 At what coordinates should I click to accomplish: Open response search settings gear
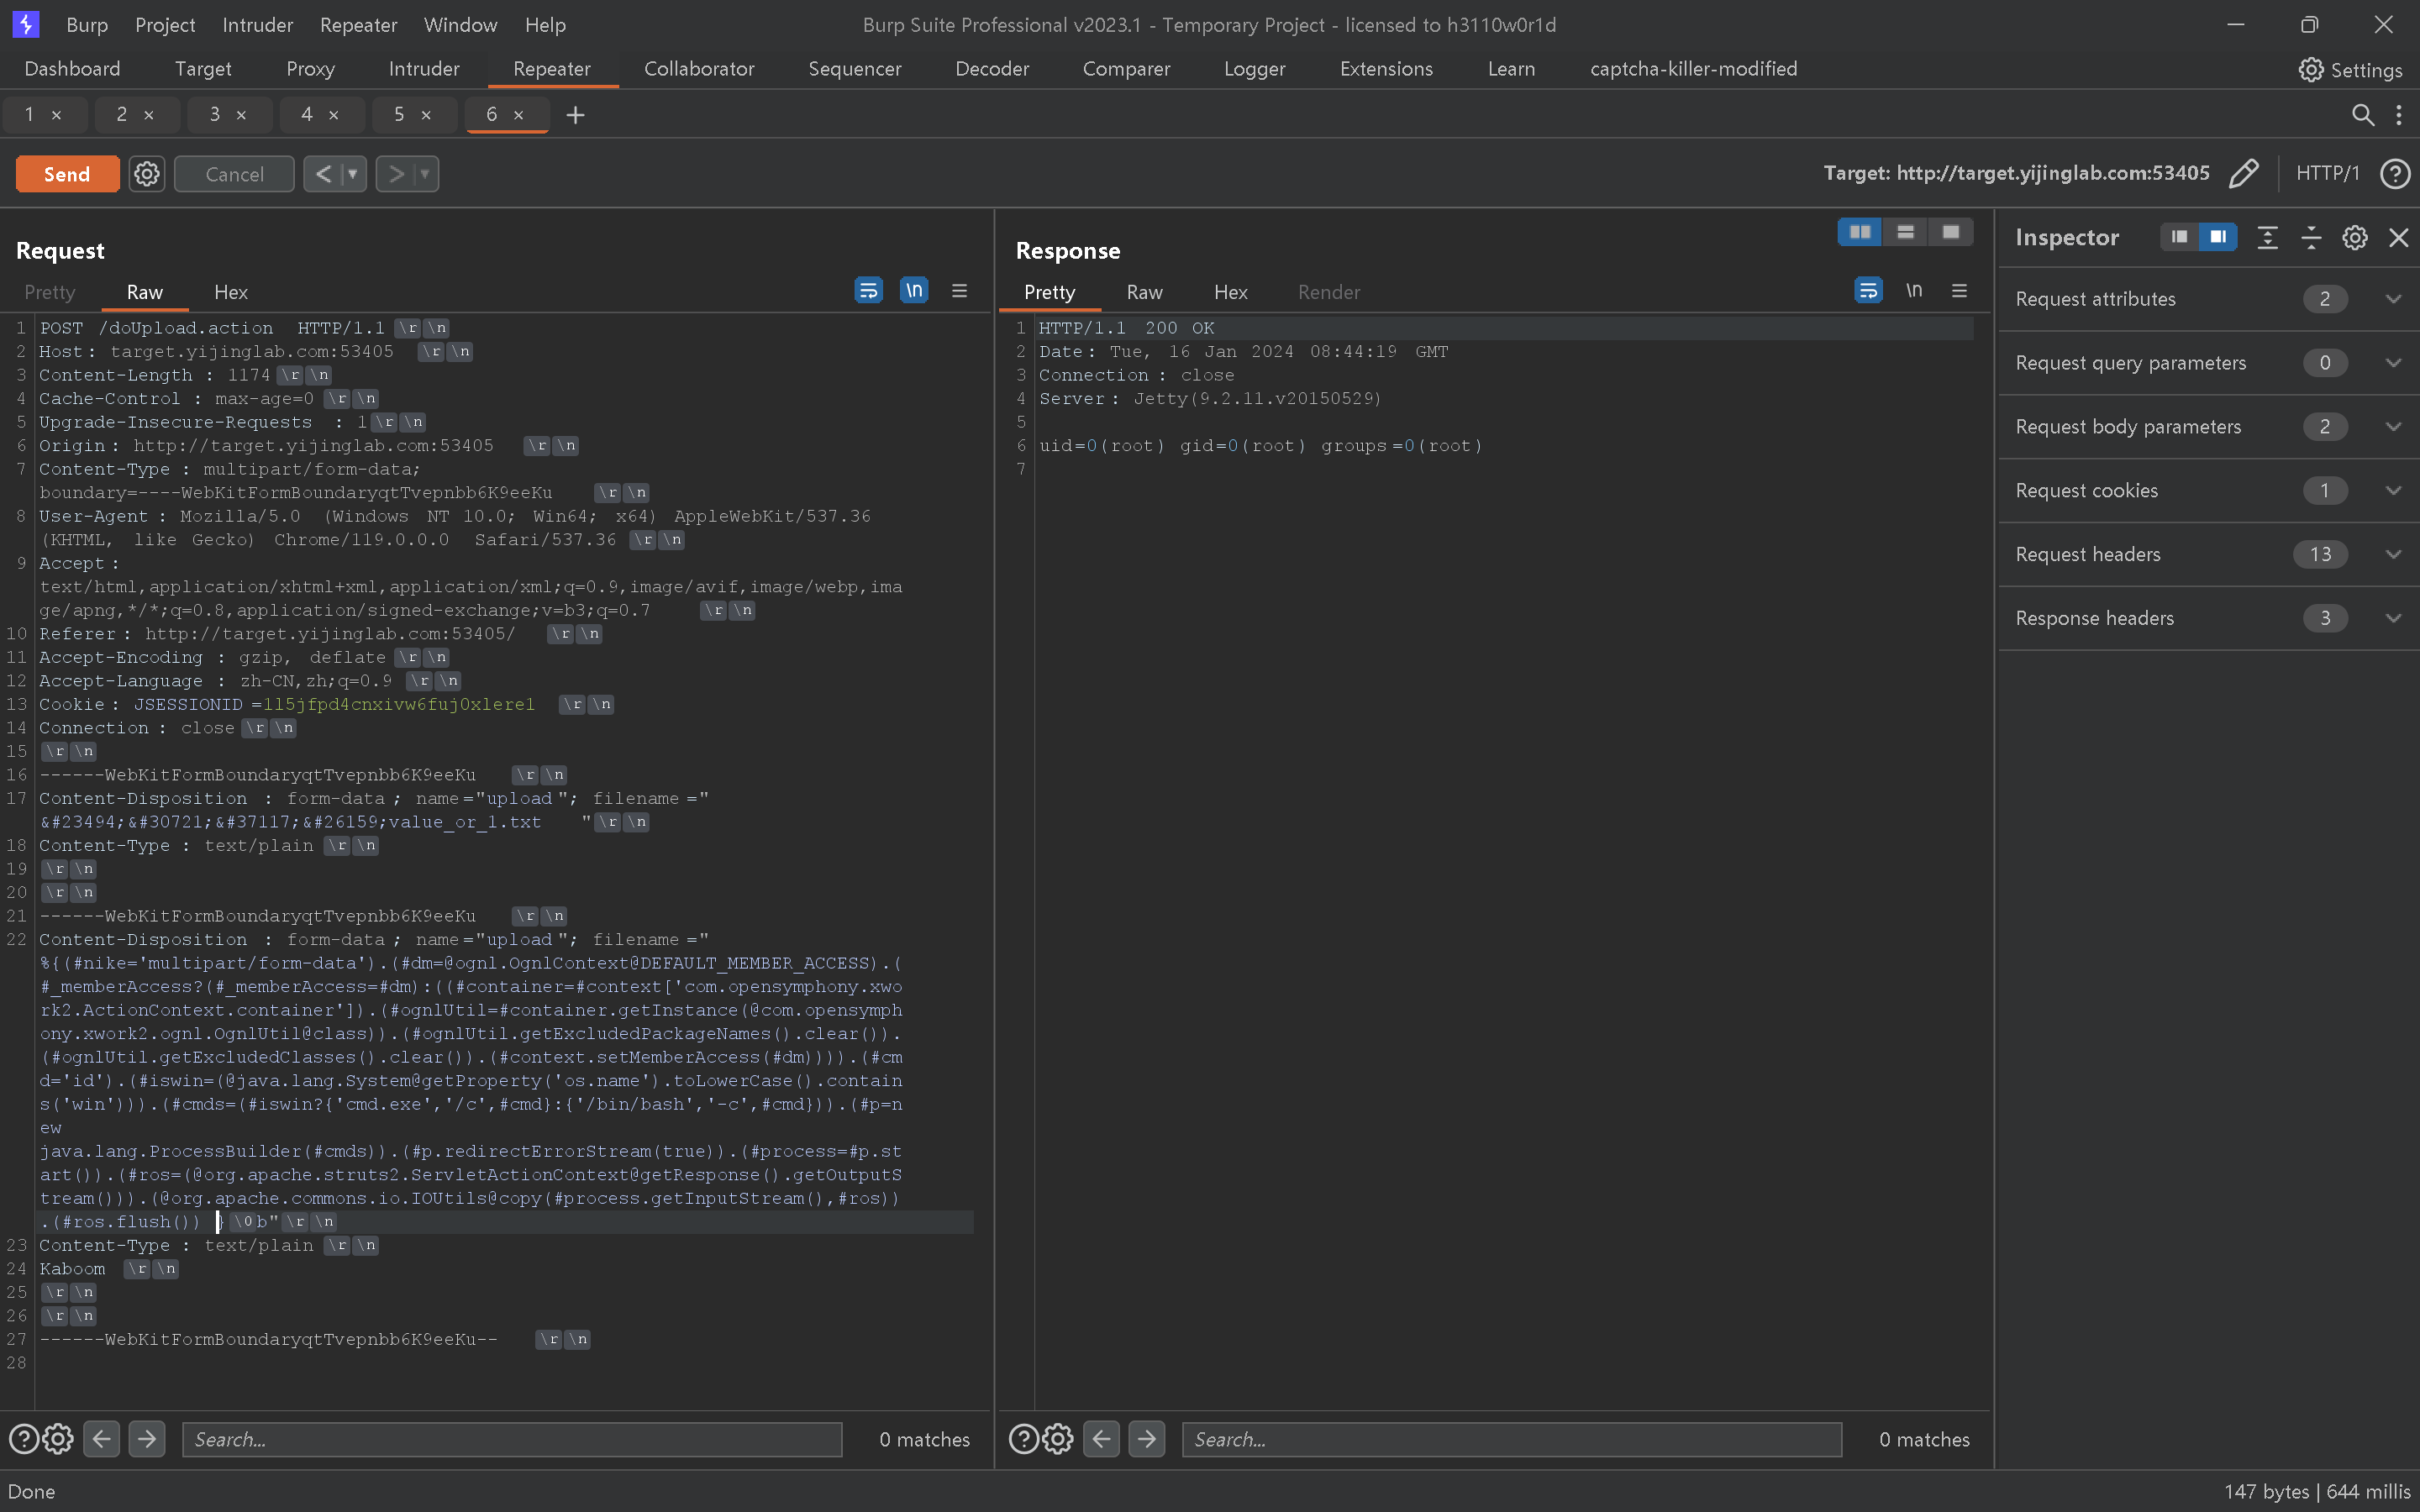[x=1058, y=1439]
